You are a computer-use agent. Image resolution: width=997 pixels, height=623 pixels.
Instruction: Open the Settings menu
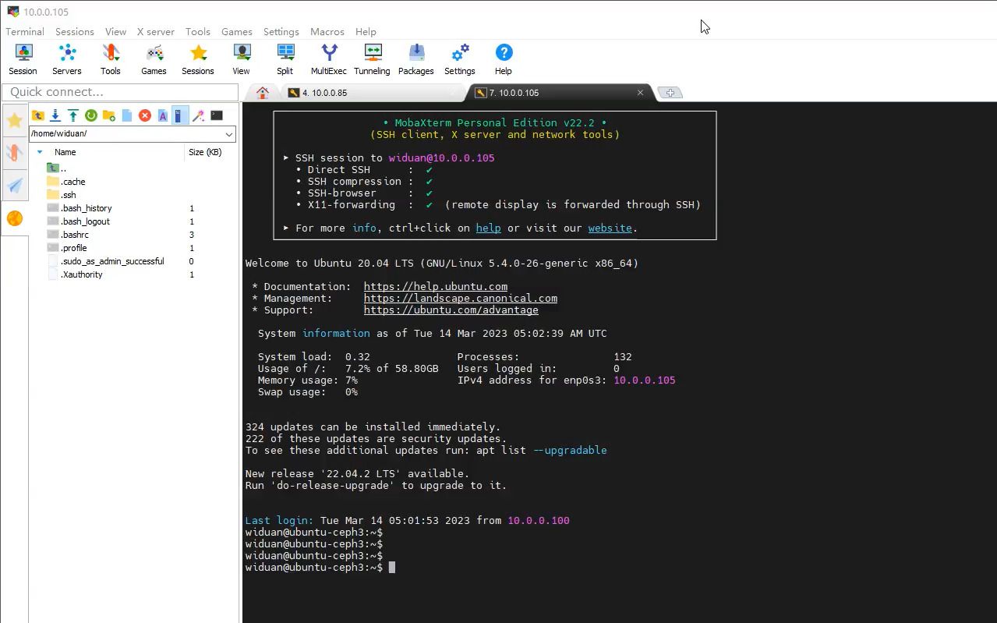pos(281,32)
